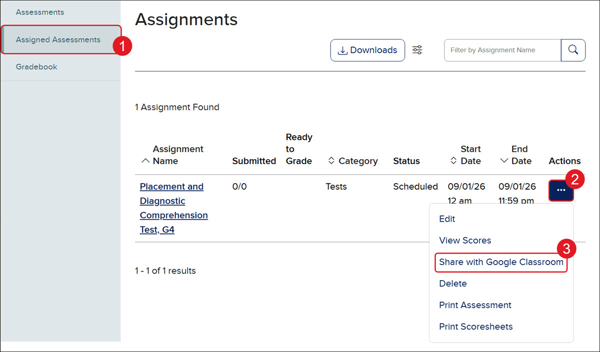The image size is (600, 352).
Task: Go to Assessments in the sidebar
Action: (40, 12)
